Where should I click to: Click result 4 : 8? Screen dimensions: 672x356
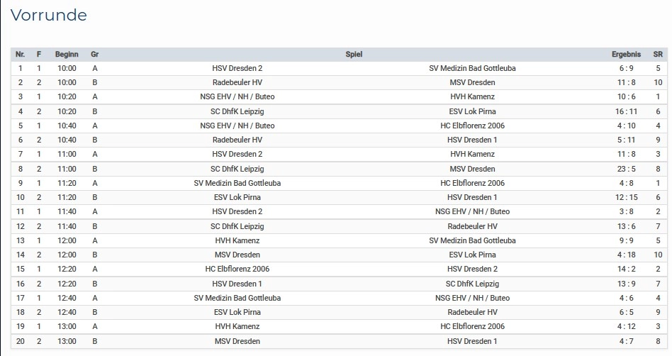coord(626,183)
